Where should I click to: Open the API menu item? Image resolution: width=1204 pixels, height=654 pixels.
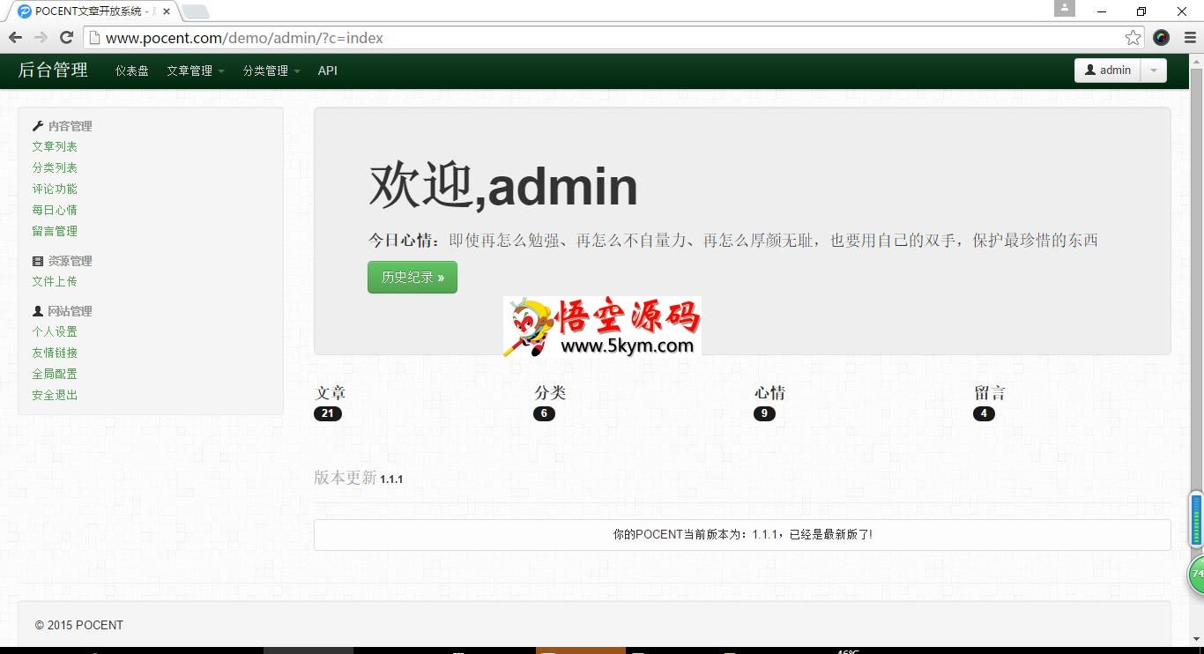click(328, 71)
